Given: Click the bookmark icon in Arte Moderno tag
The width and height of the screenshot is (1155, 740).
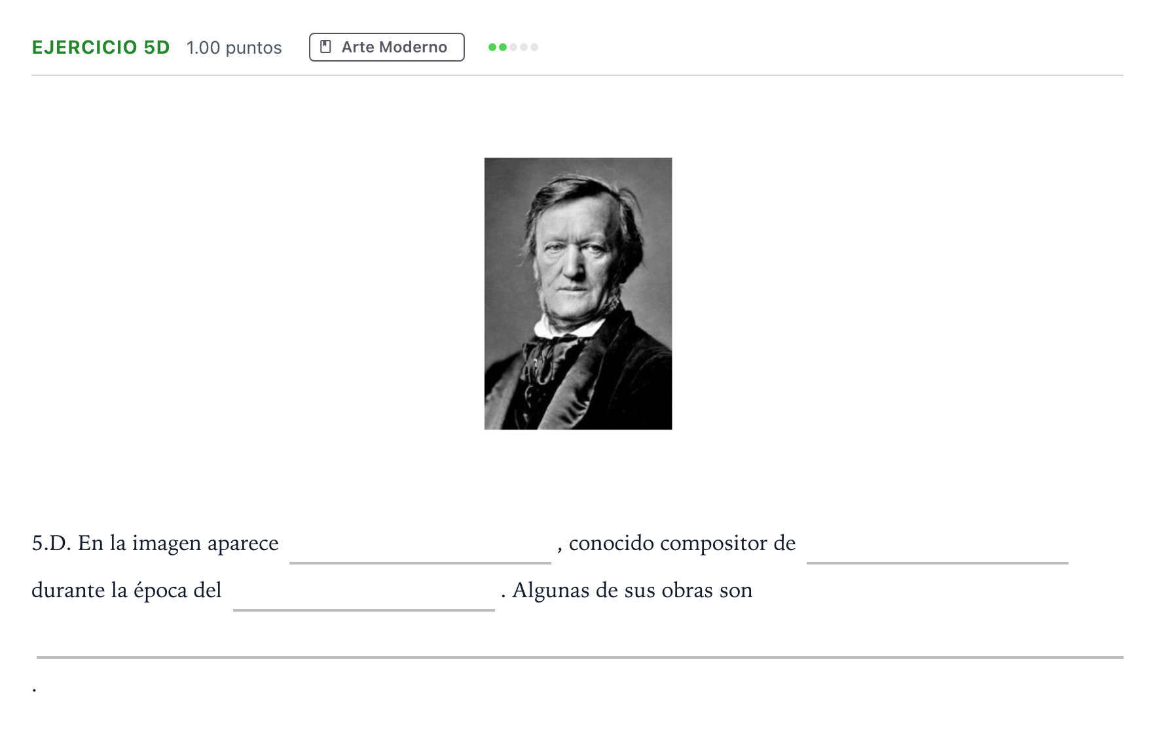Looking at the screenshot, I should pos(325,46).
